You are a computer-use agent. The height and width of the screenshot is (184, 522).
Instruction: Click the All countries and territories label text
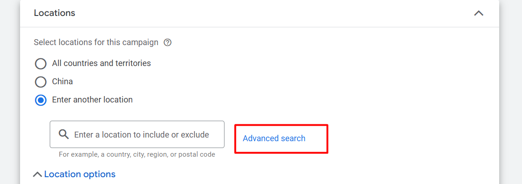[x=101, y=63]
